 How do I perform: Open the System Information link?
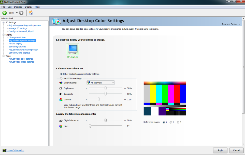click(15, 150)
